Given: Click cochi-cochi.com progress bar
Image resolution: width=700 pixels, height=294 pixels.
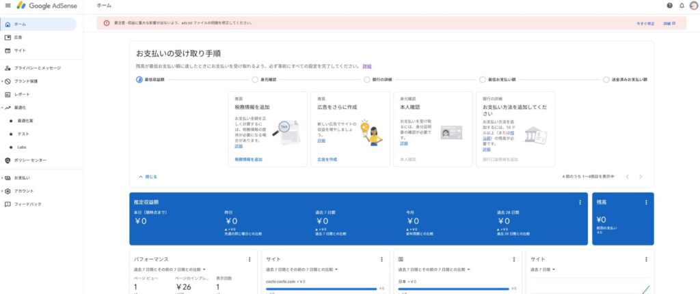Looking at the screenshot, I should 321,289.
